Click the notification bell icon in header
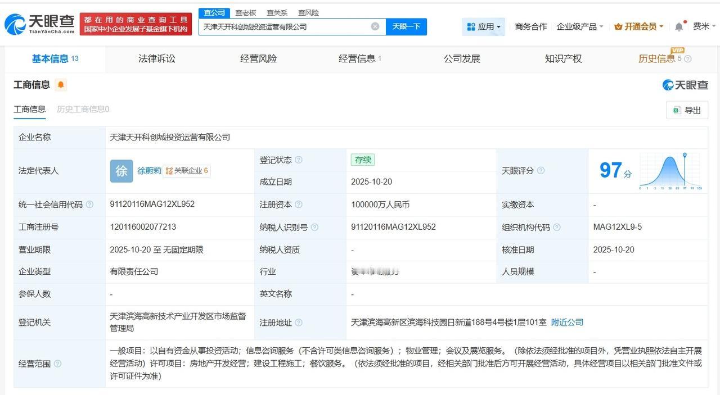 [679, 26]
